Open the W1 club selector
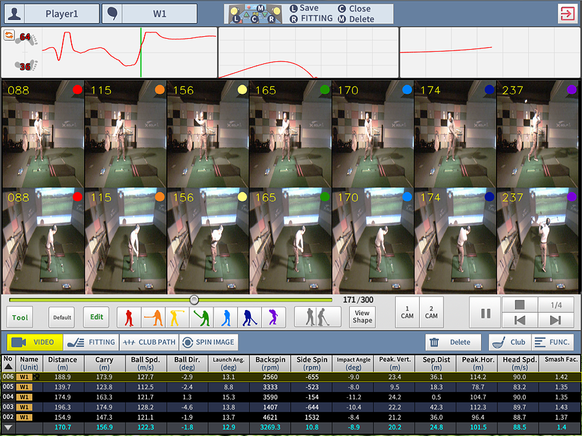 point(159,14)
